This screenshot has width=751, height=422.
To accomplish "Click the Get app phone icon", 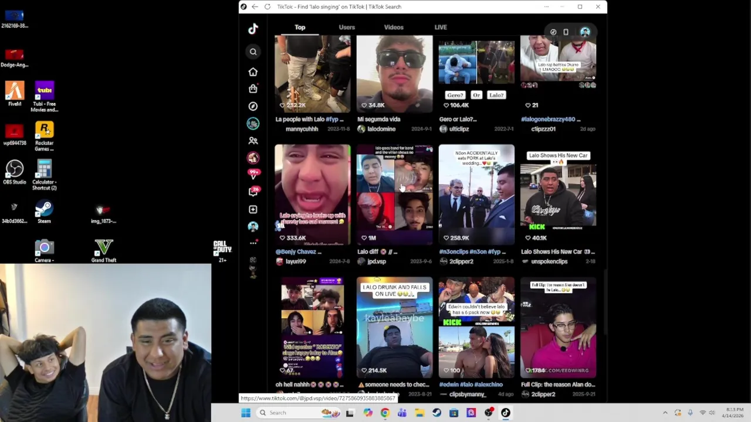I will 566,32.
